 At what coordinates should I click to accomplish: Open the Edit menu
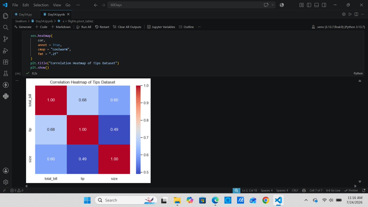point(26,5)
